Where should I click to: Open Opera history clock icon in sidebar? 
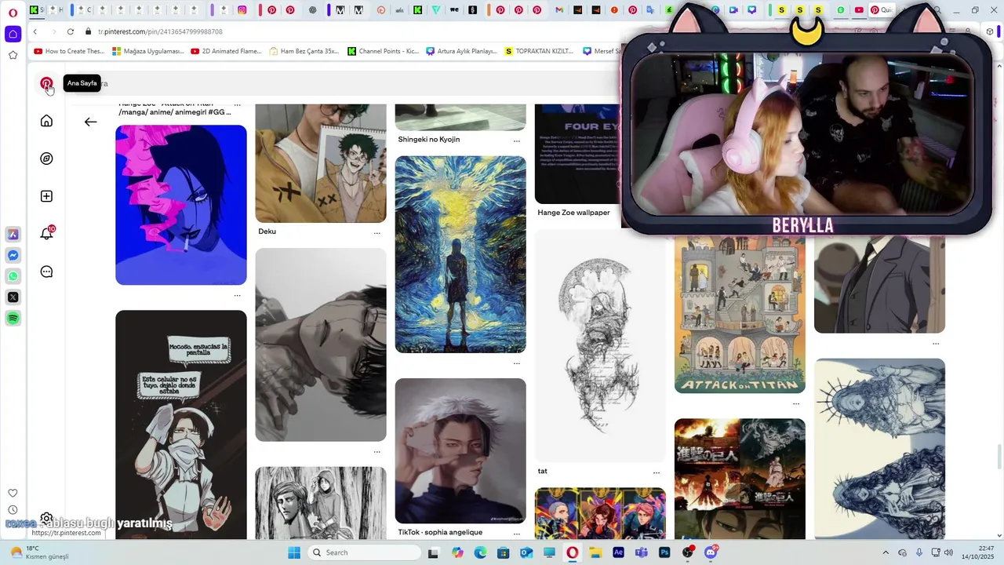[13, 510]
